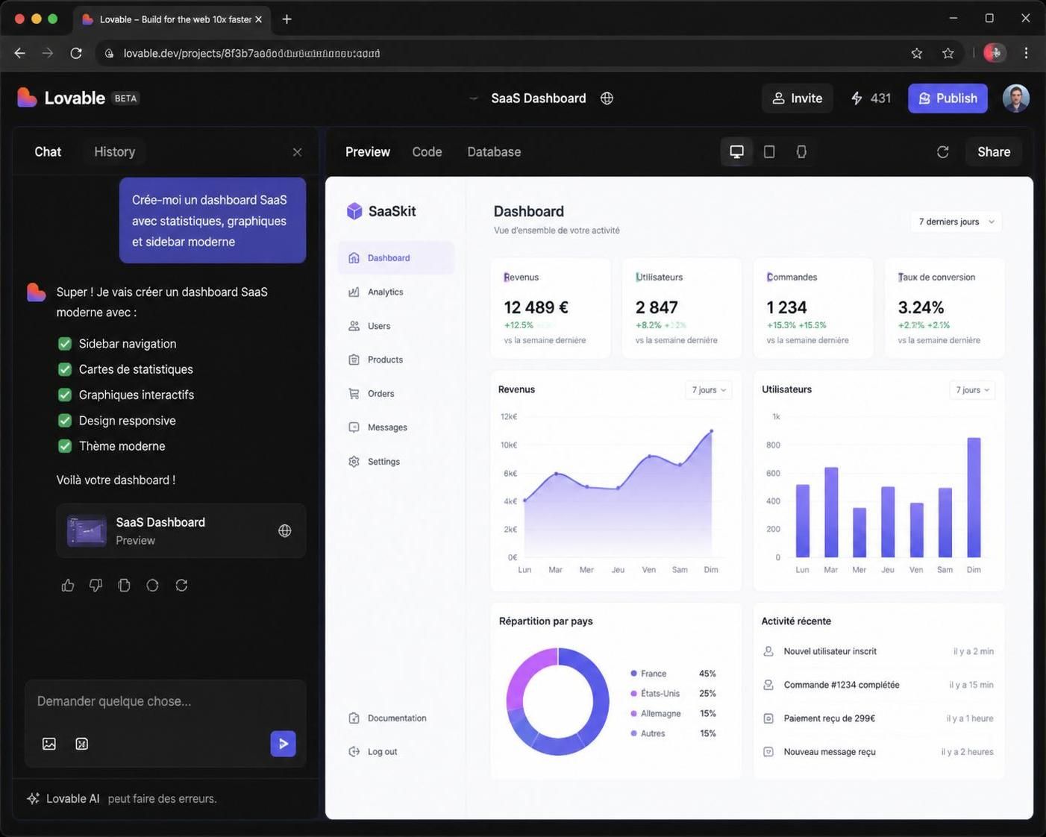Click the Publish button
The height and width of the screenshot is (837, 1046).
point(948,98)
